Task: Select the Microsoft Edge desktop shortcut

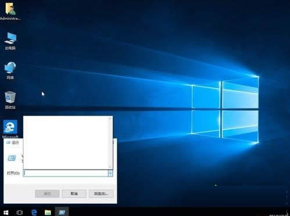Action: (10, 129)
